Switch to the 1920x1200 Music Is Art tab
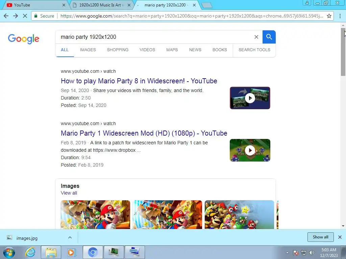 [101, 5]
